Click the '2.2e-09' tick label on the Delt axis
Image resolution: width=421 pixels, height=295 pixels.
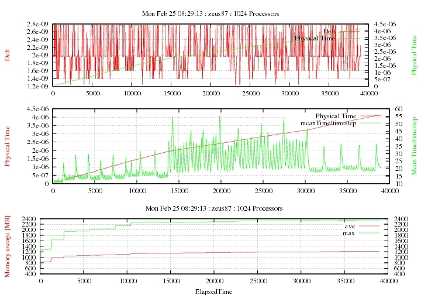[37, 47]
